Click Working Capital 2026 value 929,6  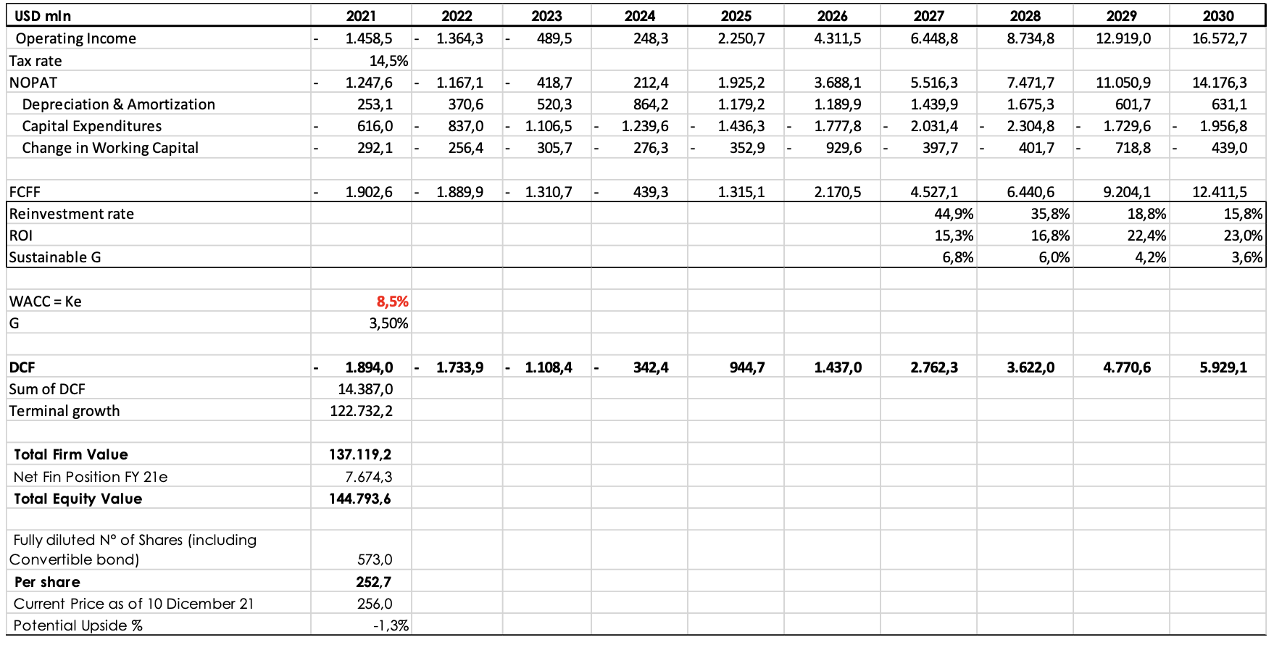pos(844,148)
